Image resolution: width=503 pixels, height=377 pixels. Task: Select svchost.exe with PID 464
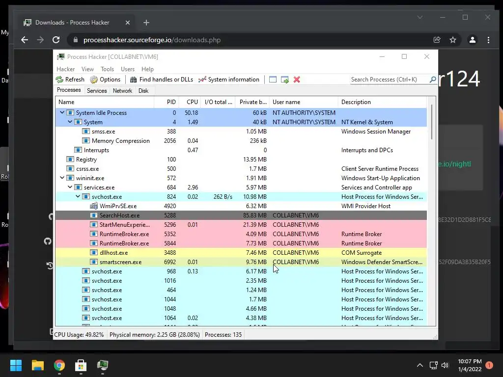tap(241, 290)
